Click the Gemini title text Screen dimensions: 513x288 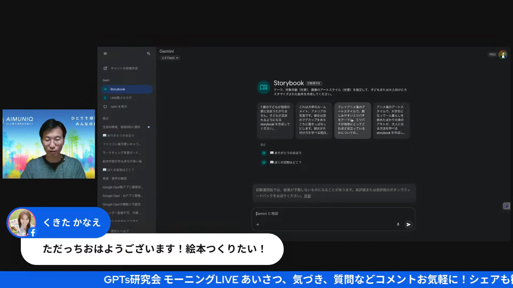coord(166,51)
